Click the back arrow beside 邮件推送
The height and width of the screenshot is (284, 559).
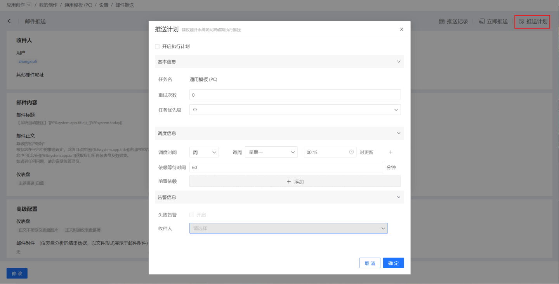tap(9, 21)
